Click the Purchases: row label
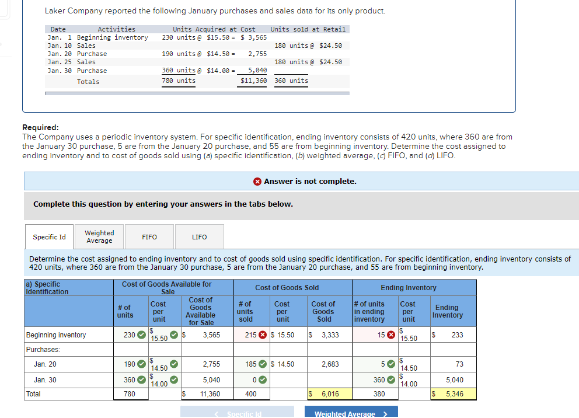 click(43, 349)
